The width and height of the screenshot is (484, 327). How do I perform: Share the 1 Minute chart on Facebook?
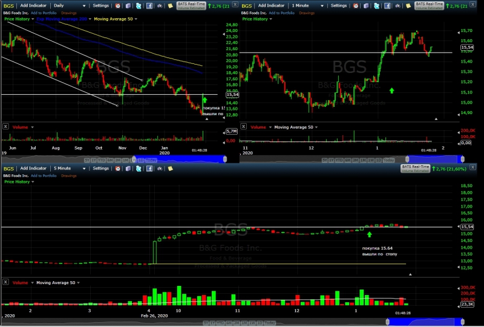(x=387, y=5)
